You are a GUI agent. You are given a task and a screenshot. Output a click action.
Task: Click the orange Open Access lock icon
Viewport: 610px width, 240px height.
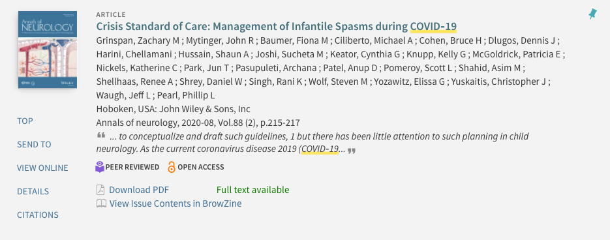tap(172, 167)
